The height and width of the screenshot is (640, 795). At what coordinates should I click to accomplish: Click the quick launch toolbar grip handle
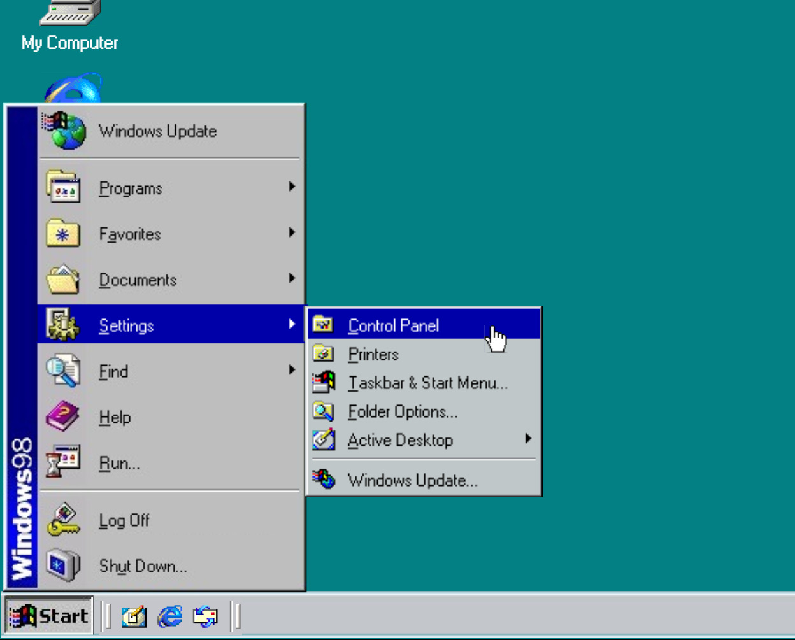108,616
